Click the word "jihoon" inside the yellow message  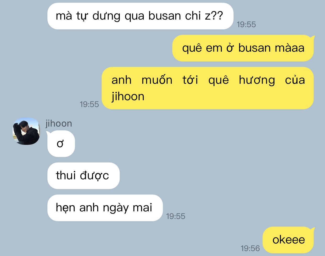(128, 97)
